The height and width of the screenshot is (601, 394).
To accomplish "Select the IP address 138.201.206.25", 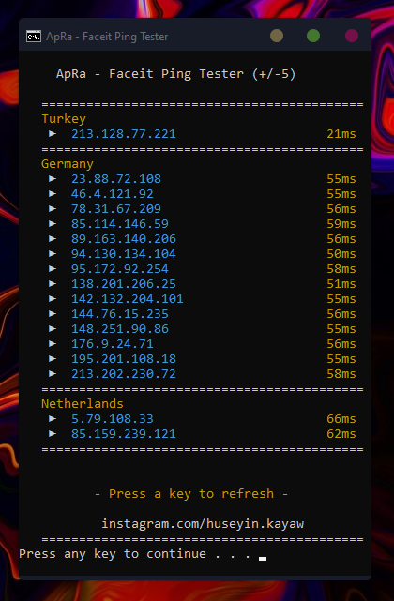I will point(124,284).
